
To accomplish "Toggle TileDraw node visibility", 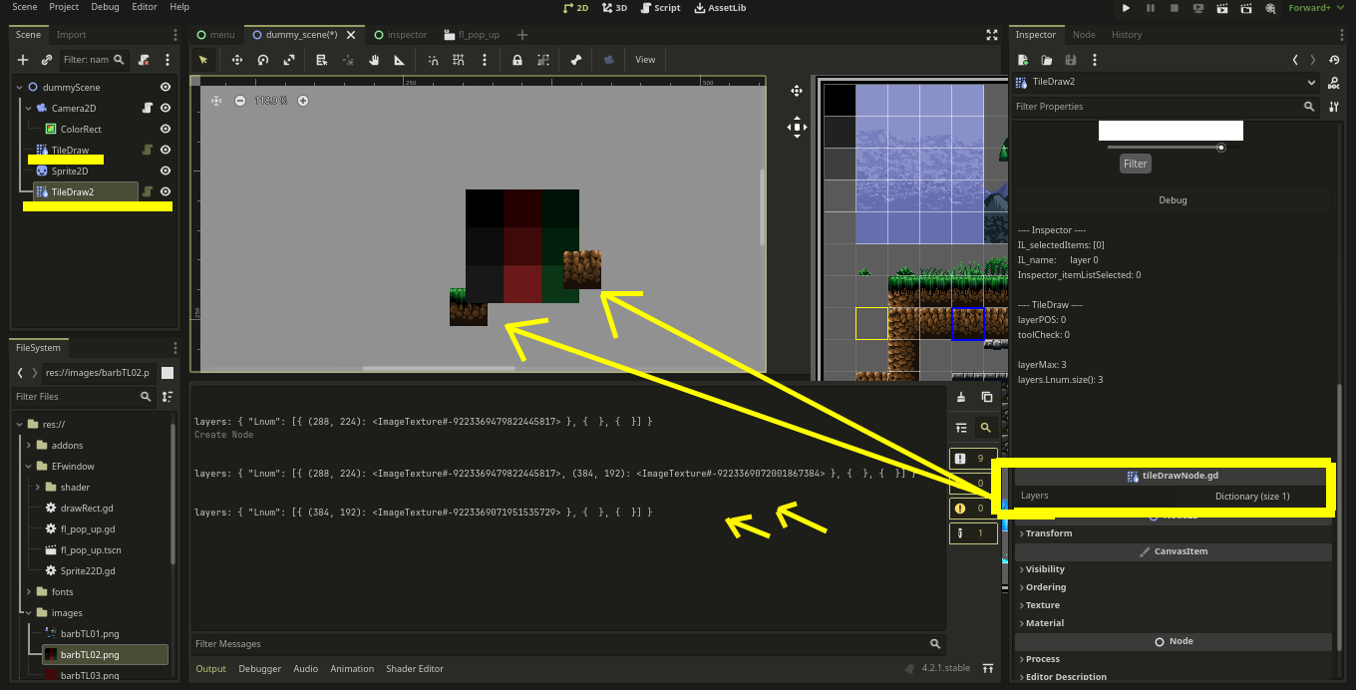I will [x=166, y=150].
